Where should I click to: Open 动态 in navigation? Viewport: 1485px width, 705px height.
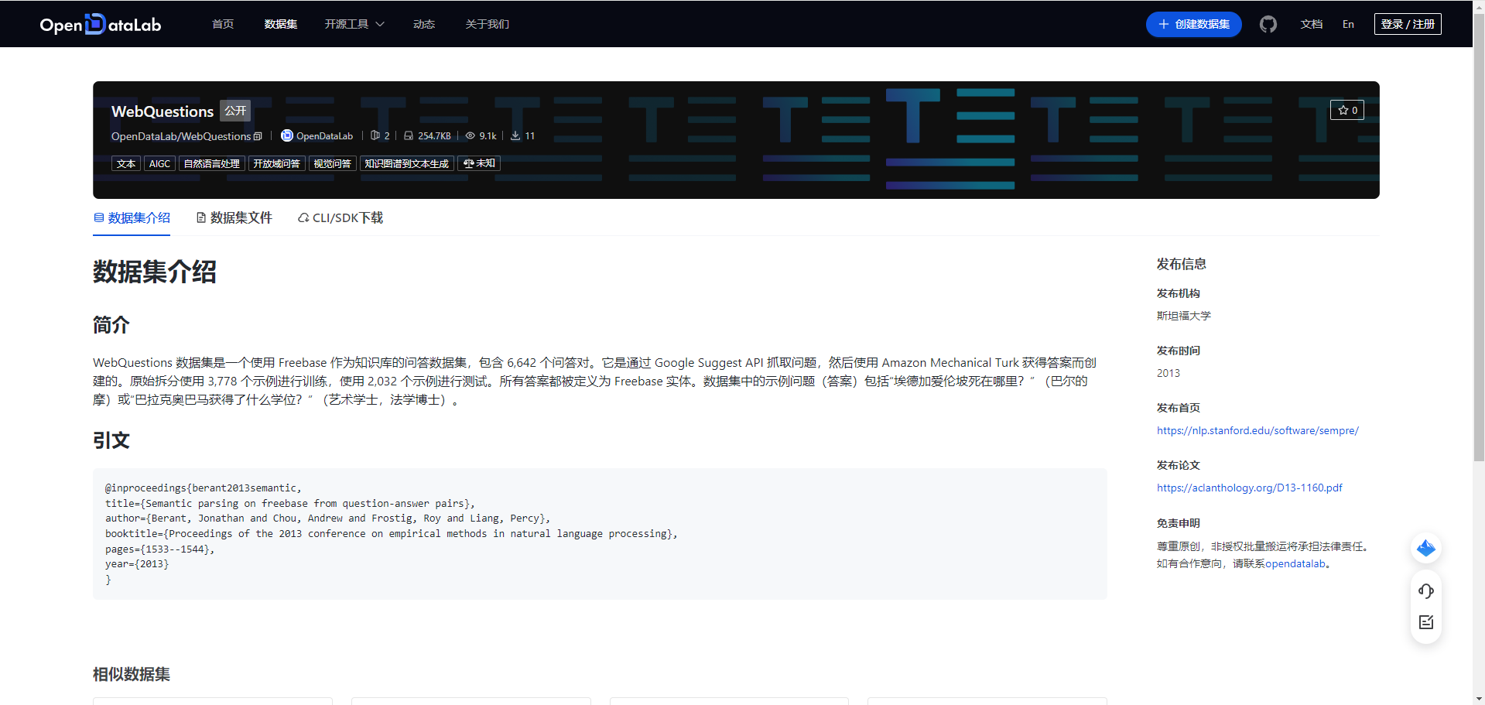[424, 24]
